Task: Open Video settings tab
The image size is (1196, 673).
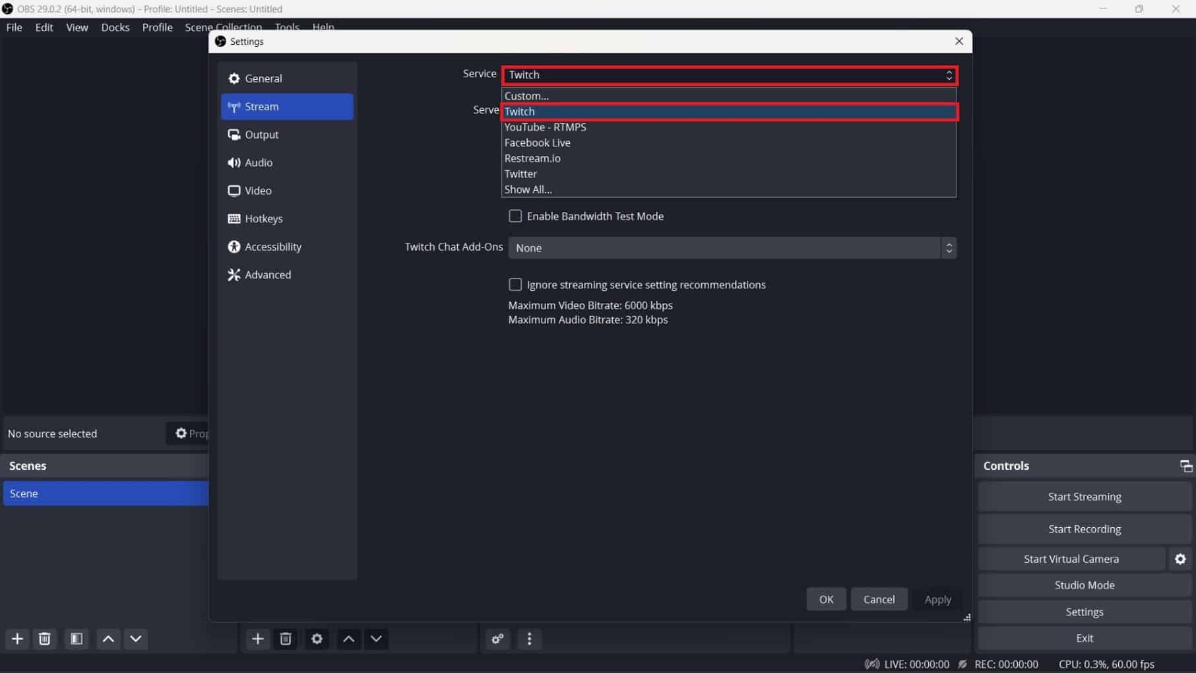Action: (x=287, y=191)
